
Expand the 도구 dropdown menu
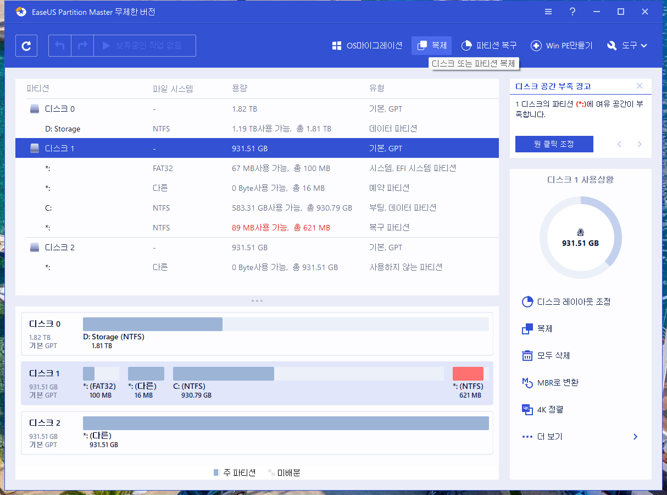click(627, 46)
